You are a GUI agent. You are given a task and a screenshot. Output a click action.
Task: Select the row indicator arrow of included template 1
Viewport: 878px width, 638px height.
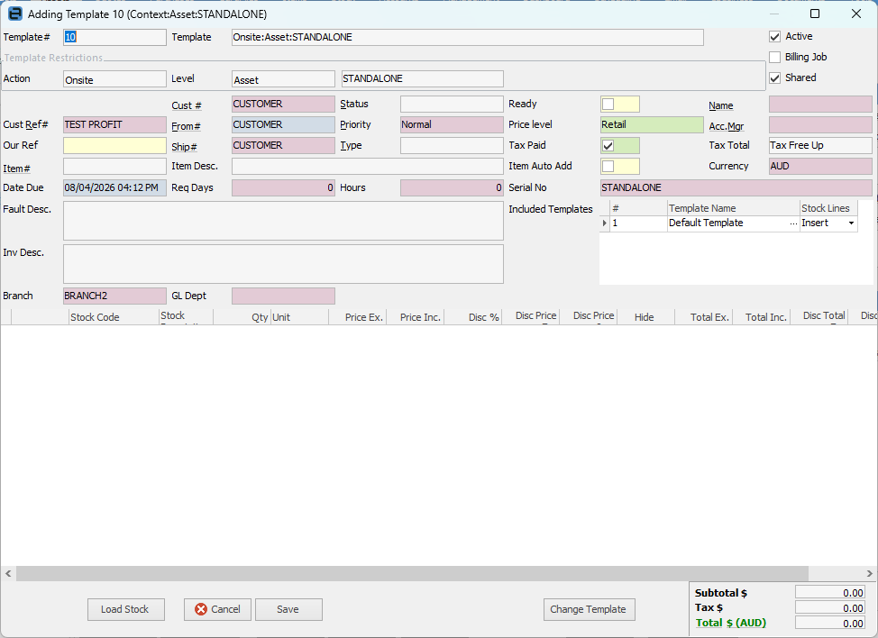pyautogui.click(x=604, y=223)
